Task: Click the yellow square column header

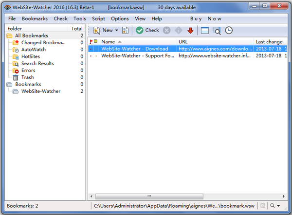Action: click(x=96, y=41)
